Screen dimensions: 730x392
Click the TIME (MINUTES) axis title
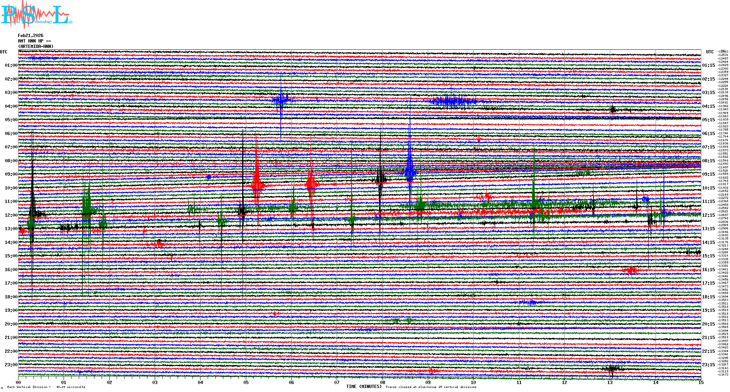pos(364,387)
